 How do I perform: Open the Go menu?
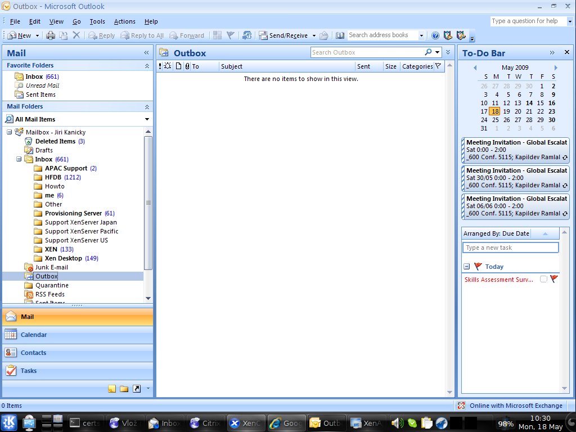[x=76, y=22]
